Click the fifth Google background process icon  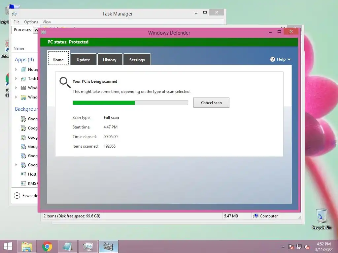click(x=23, y=156)
